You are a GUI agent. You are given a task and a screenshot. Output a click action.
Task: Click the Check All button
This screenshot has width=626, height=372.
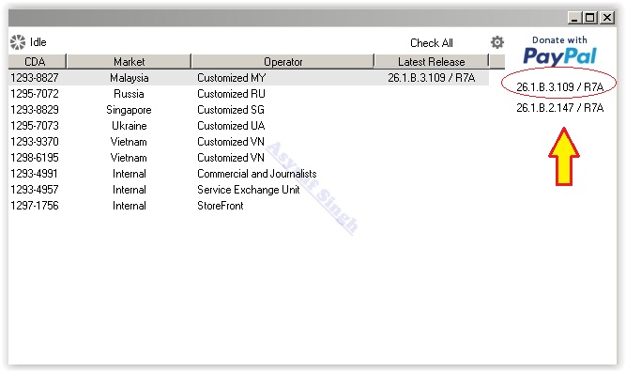click(x=431, y=43)
